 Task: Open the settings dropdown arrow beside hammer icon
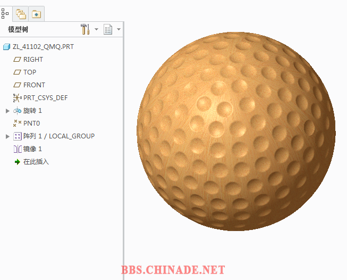(x=96, y=29)
